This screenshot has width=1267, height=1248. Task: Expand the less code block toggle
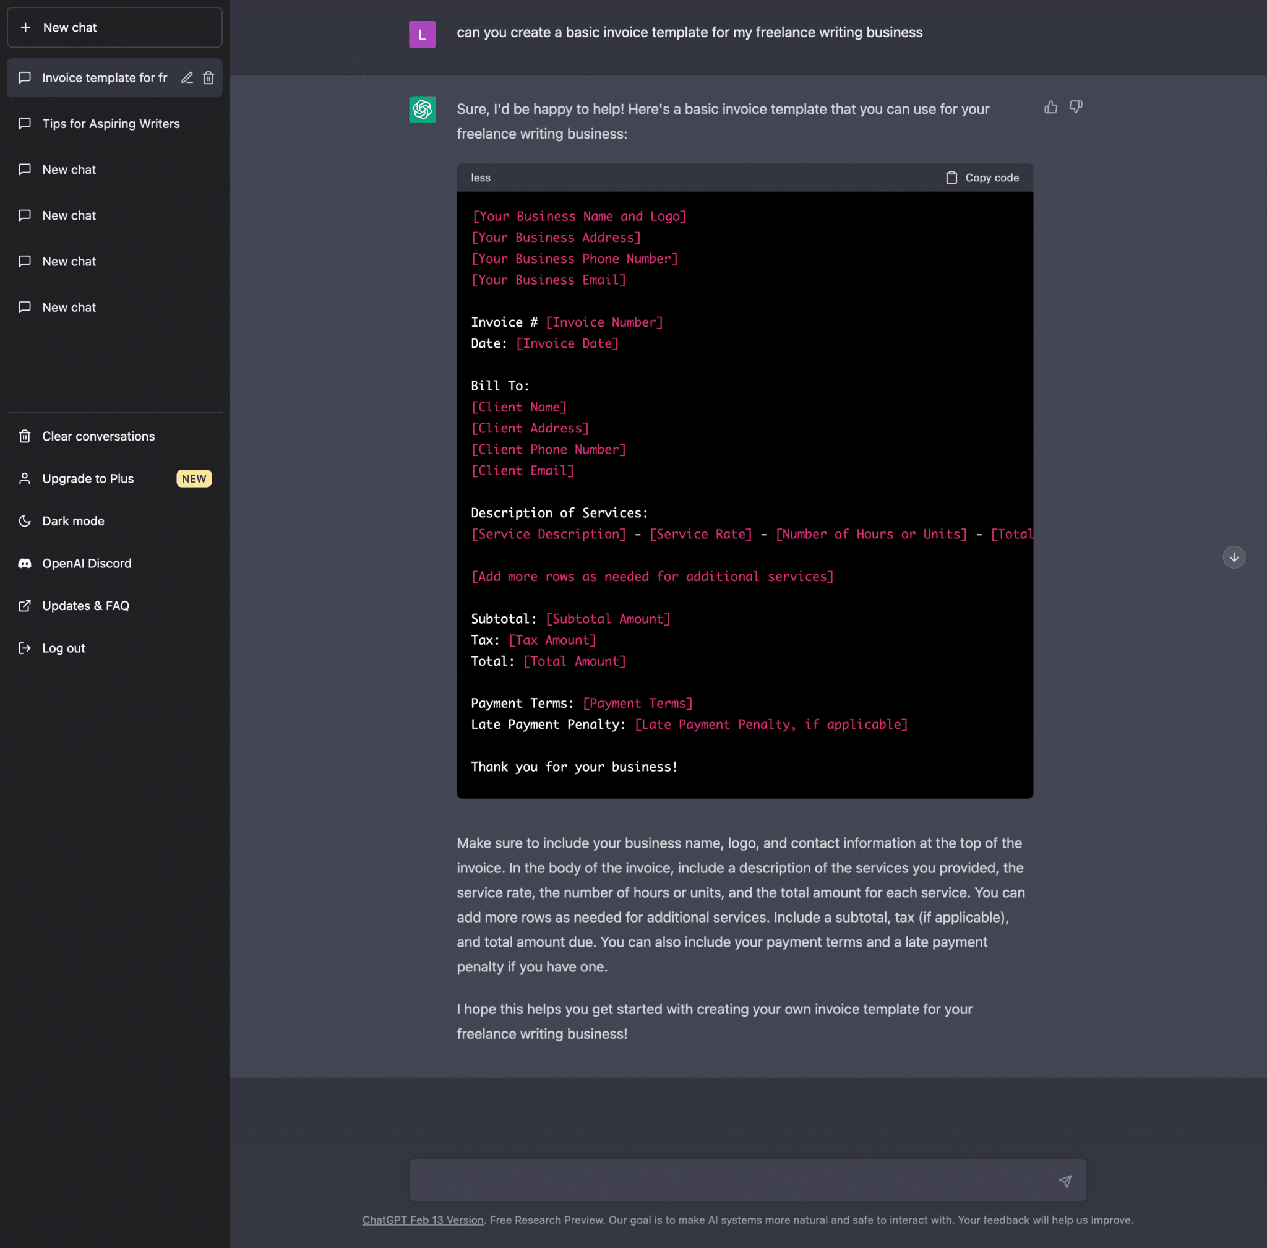481,177
